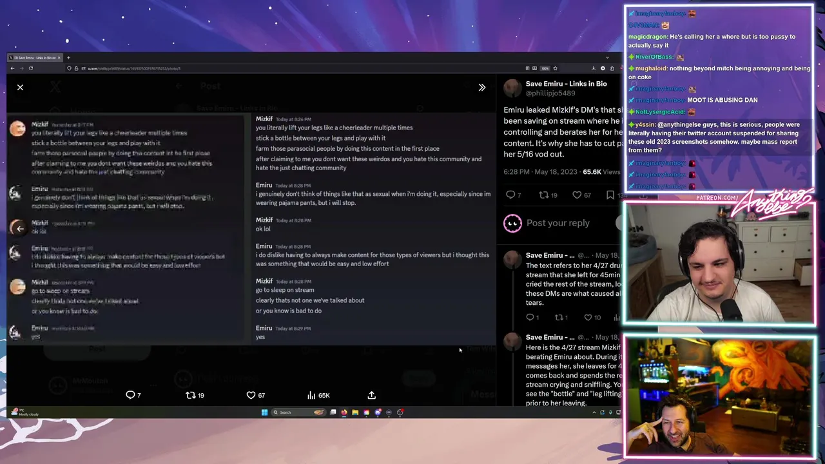Bookmark the main tweet
The height and width of the screenshot is (464, 825).
[x=610, y=195]
